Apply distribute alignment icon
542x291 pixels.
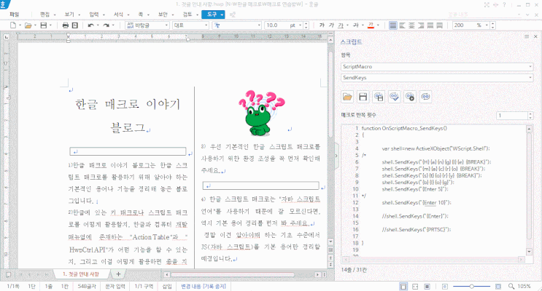[430, 25]
